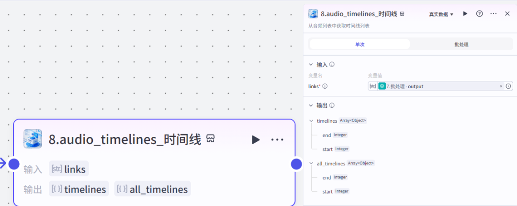Open the panel's more options ellipsis menu

pos(494,13)
